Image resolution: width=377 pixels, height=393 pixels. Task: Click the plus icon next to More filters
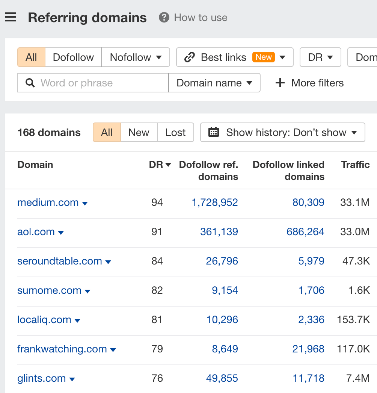coord(280,83)
